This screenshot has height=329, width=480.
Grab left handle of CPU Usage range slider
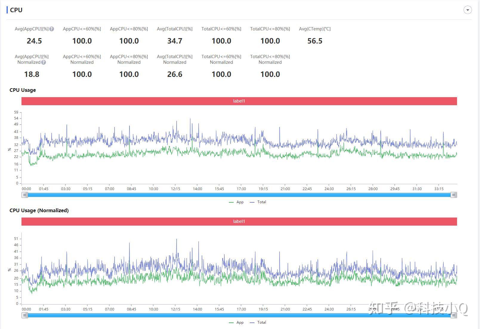[x=25, y=195]
